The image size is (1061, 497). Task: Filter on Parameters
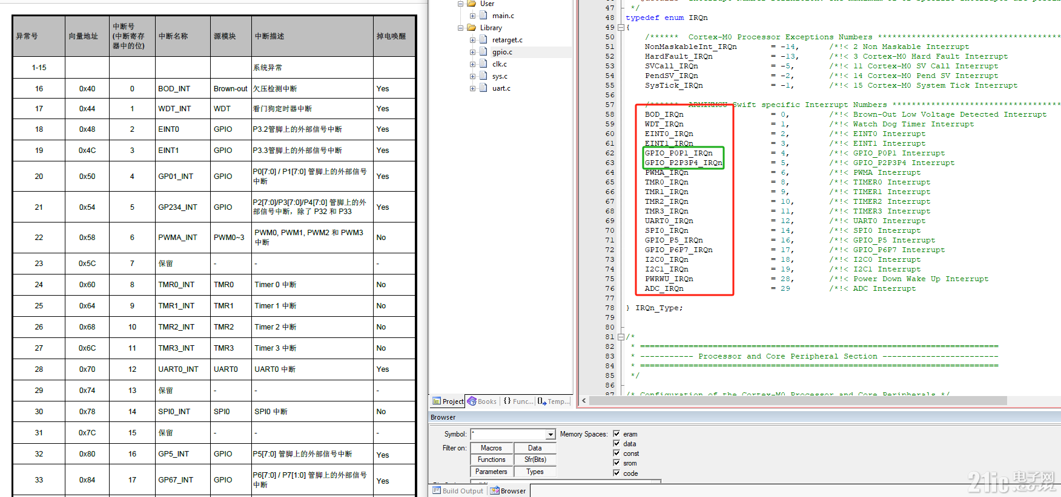[x=491, y=472]
